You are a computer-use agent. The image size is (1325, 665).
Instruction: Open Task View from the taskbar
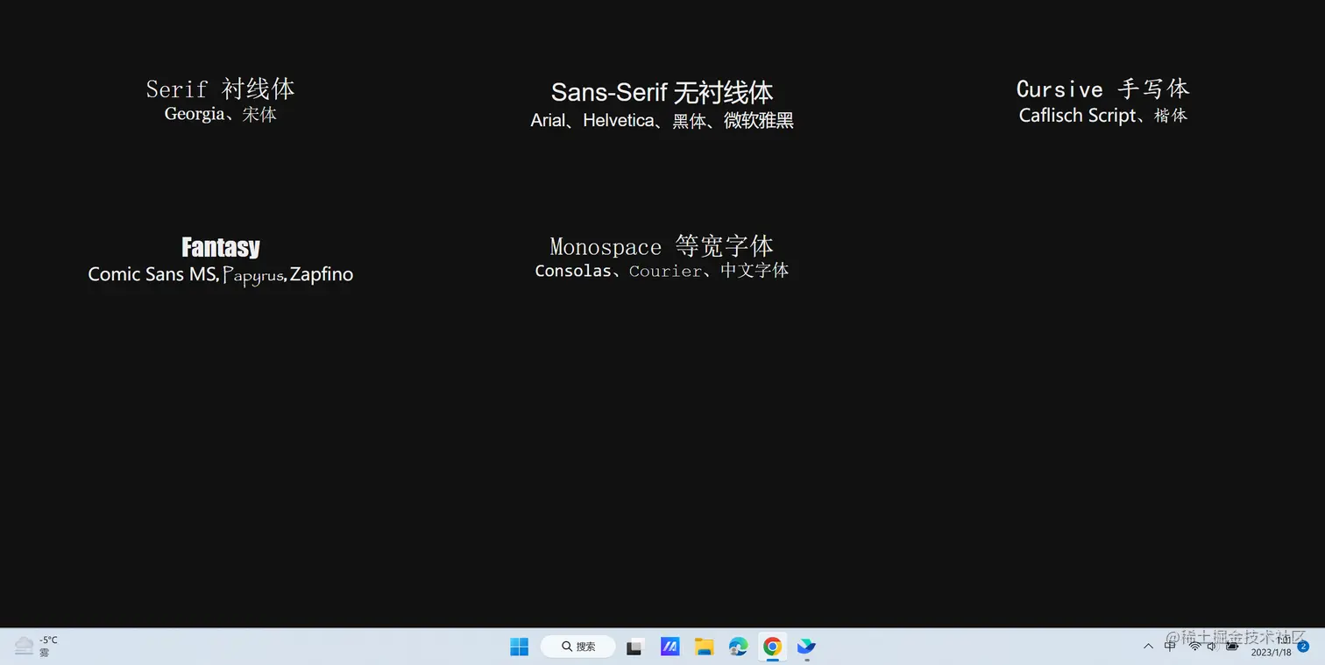point(634,647)
